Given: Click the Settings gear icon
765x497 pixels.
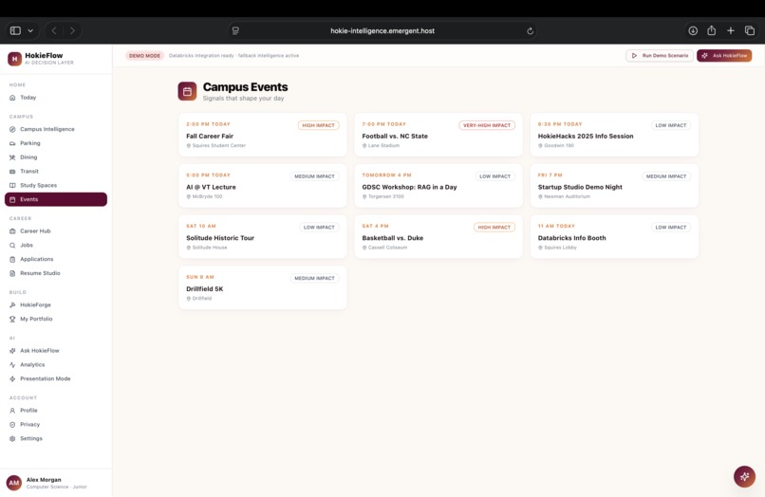Looking at the screenshot, I should 12,438.
